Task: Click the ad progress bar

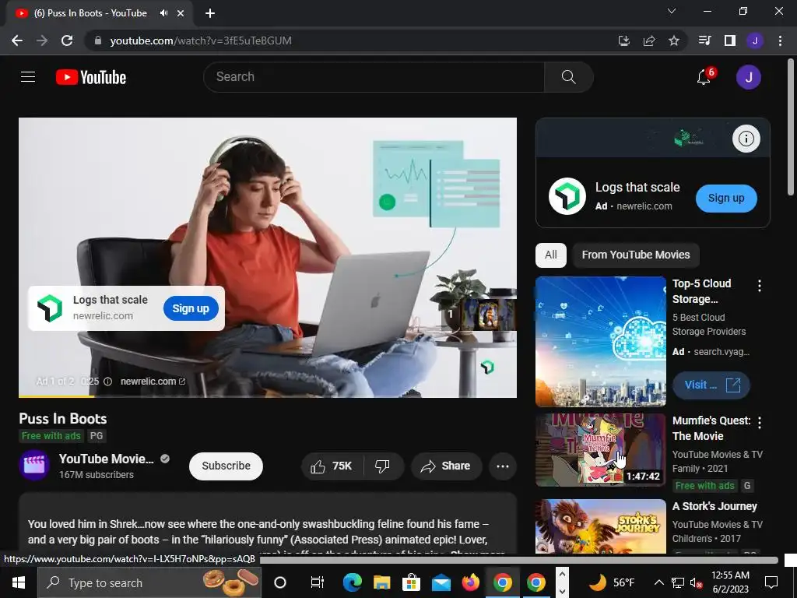Action: [268, 396]
